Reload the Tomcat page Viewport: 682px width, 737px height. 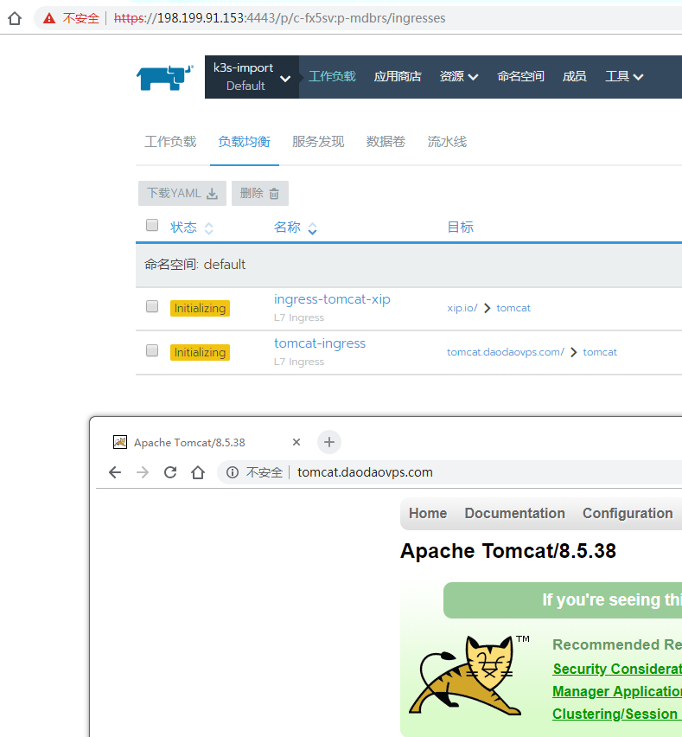(x=170, y=472)
